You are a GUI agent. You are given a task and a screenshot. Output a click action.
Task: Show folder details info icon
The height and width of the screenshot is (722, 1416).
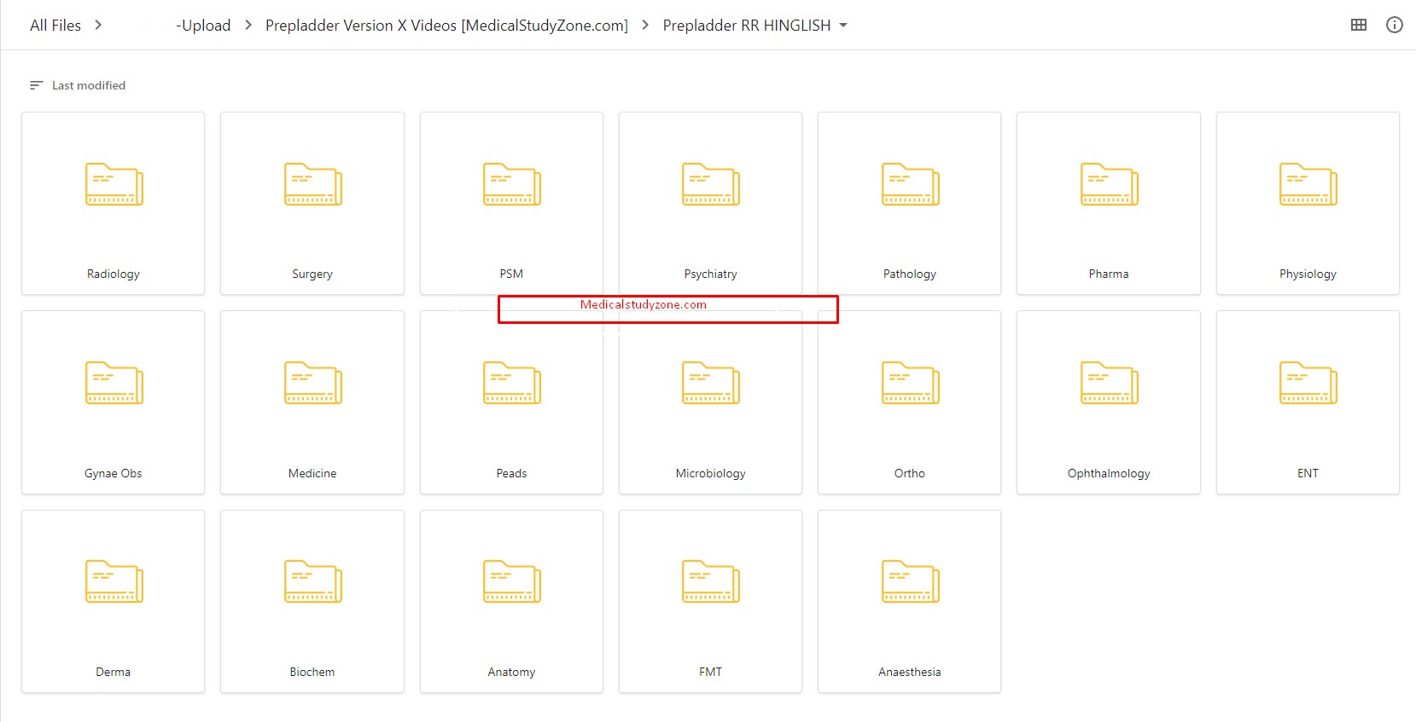pos(1395,25)
